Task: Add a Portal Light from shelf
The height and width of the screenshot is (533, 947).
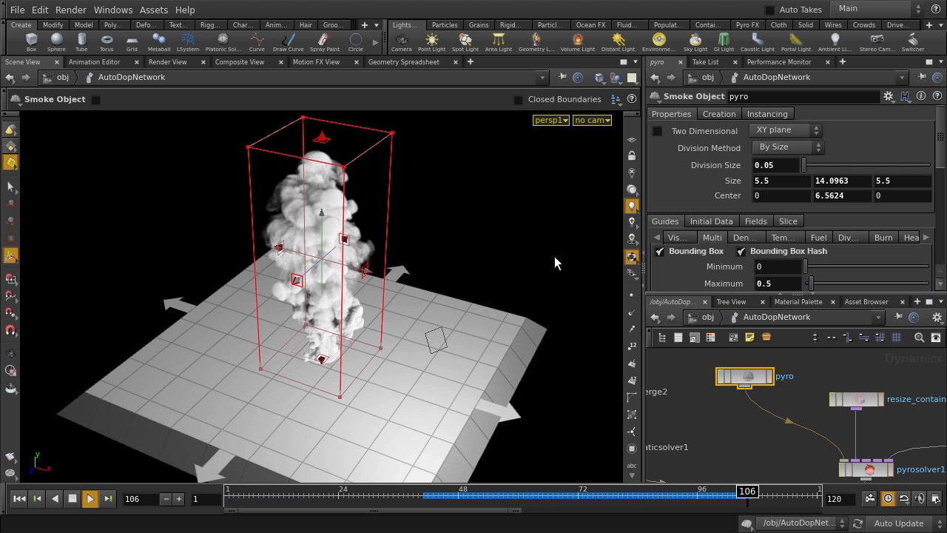Action: point(796,42)
